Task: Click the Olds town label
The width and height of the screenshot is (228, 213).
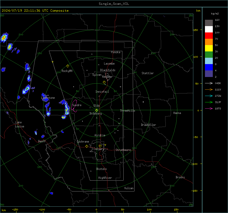Action: 97,106
